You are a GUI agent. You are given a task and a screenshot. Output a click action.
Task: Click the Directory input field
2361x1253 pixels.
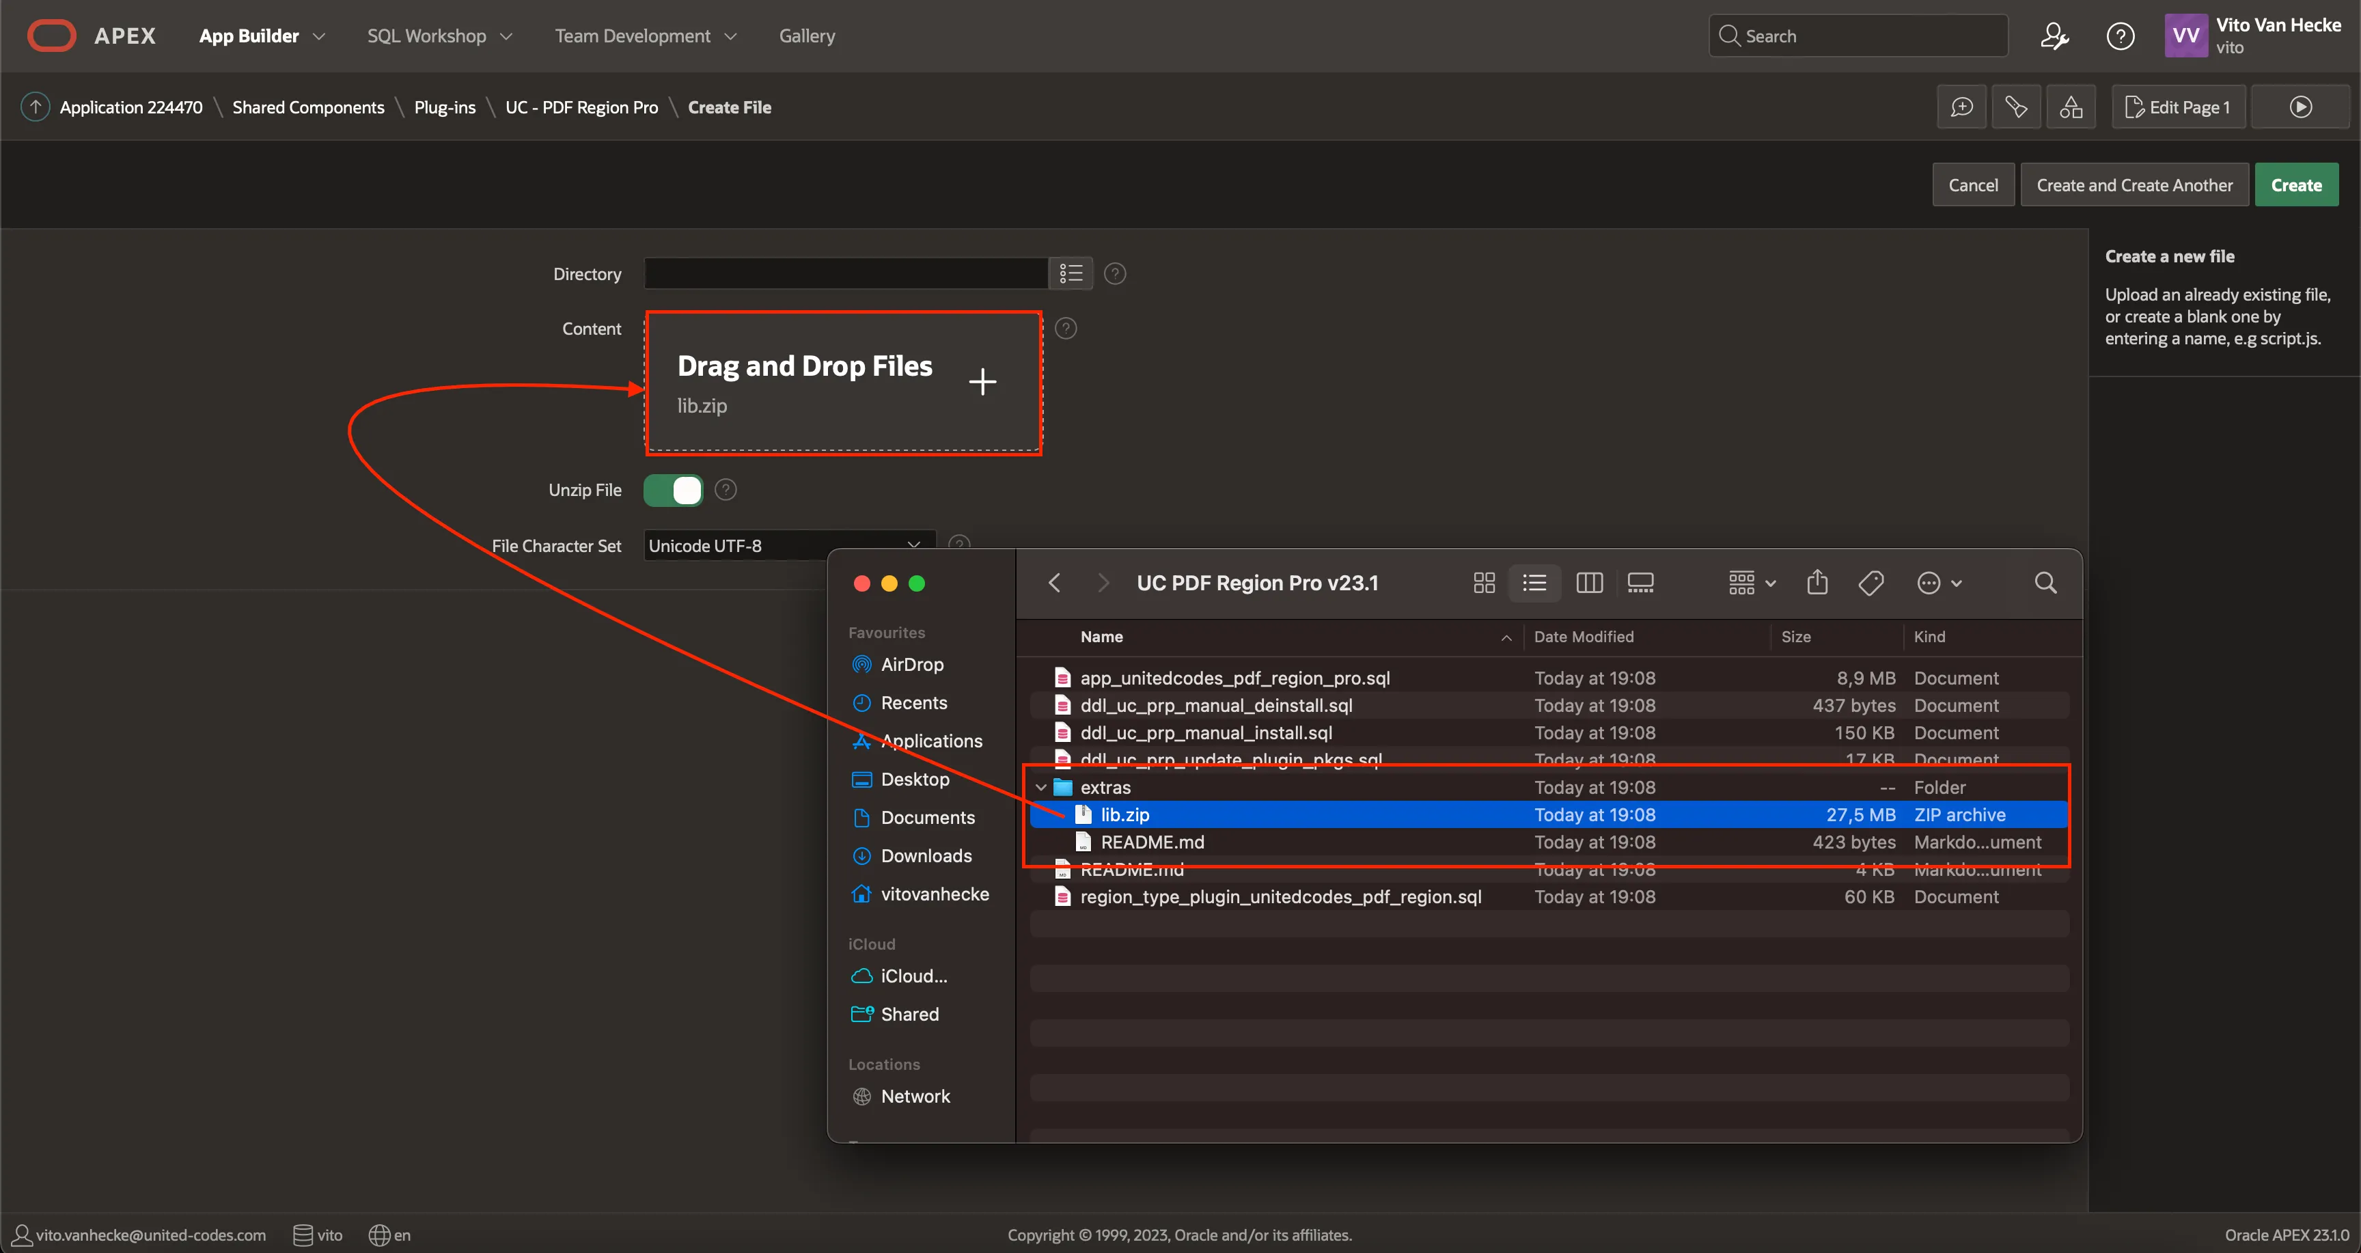(845, 273)
